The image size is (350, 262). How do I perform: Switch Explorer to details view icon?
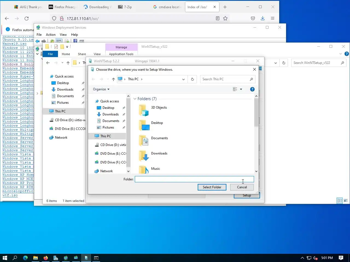tap(340, 201)
